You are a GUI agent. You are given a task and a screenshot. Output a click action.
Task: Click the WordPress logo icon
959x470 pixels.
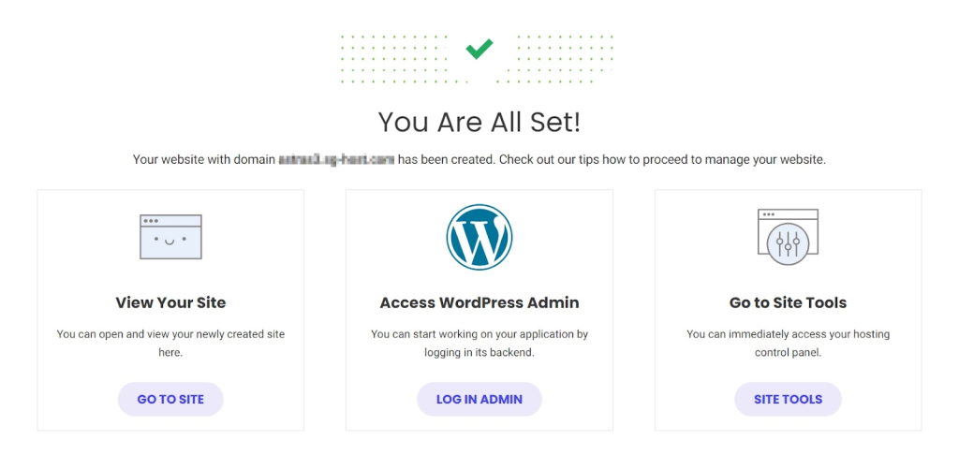[479, 237]
